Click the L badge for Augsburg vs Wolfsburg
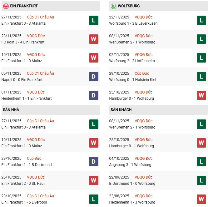 (x=201, y=162)
